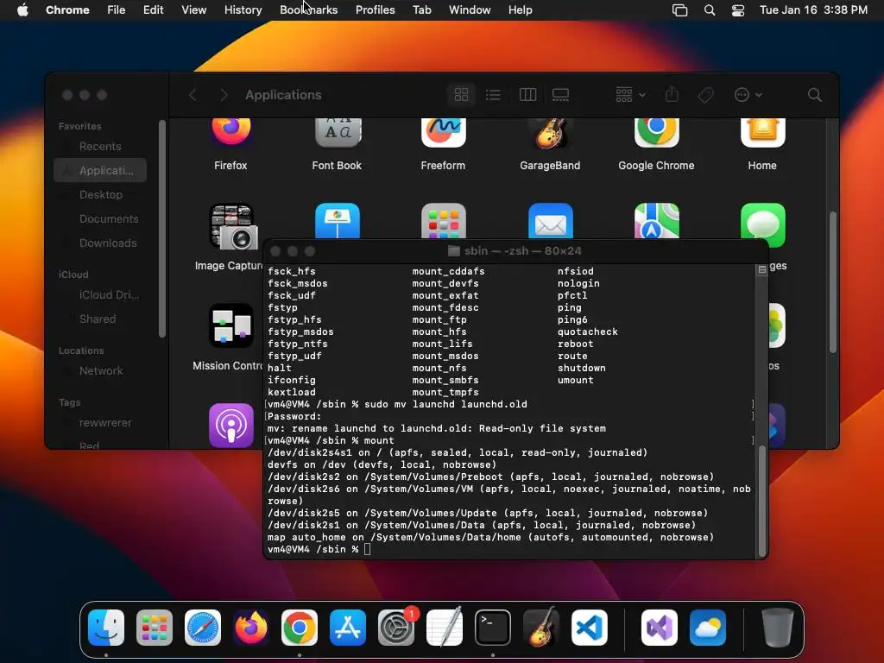884x663 pixels.
Task: Select Applications in Finder sidebar
Action: (x=100, y=170)
